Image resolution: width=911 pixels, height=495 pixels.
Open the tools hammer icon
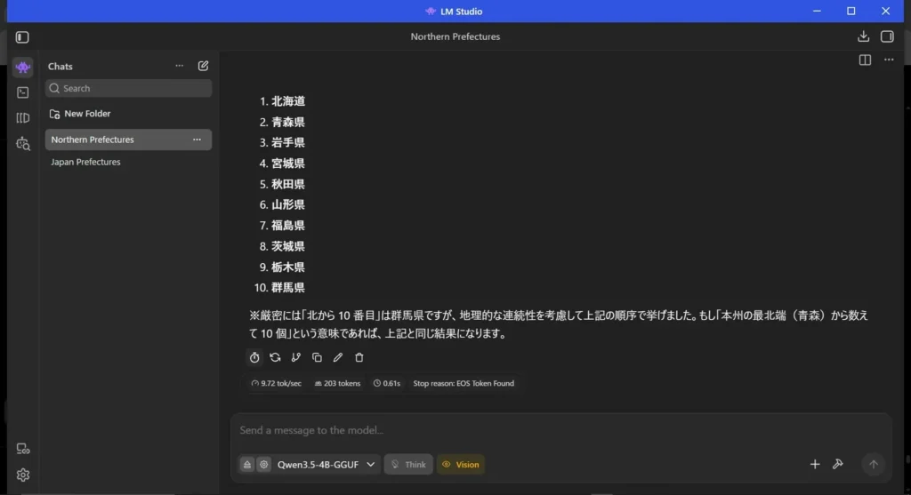(838, 464)
